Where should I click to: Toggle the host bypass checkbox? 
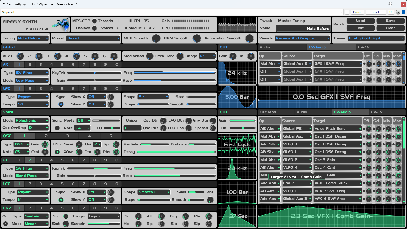point(403,12)
